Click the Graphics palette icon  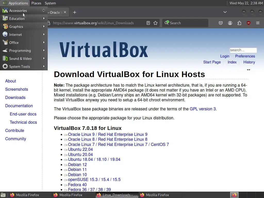(5, 27)
